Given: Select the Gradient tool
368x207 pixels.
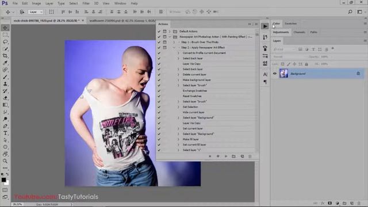Looking at the screenshot, I should [5, 105].
